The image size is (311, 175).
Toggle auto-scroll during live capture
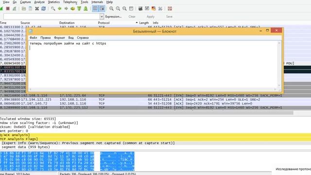coord(102,9)
